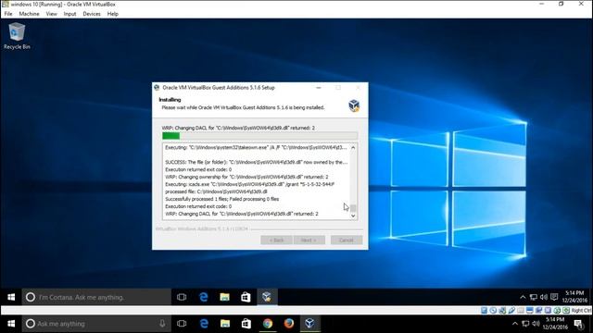Image resolution: width=593 pixels, height=333 pixels.
Task: Click the purple V features indicator in status bar
Action: point(548,311)
